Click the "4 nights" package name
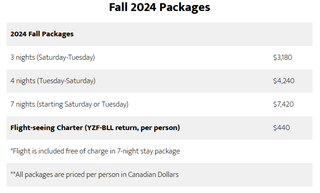 pyautogui.click(x=23, y=81)
